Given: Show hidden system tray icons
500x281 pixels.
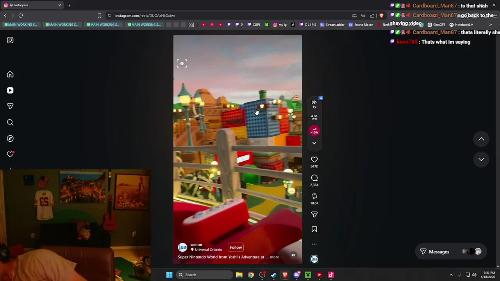Looking at the screenshot, I should tap(451, 275).
